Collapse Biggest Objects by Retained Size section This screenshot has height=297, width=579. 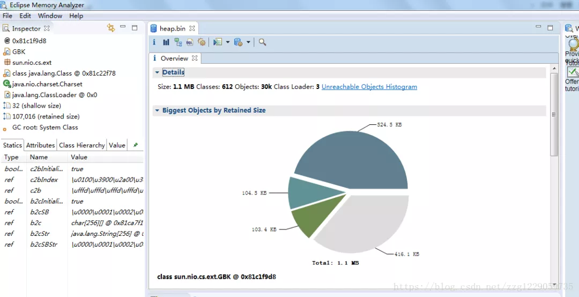[157, 110]
